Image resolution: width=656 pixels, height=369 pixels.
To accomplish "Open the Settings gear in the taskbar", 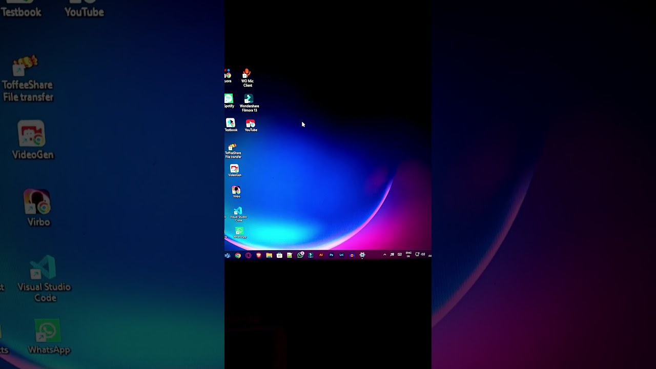I will 362,255.
